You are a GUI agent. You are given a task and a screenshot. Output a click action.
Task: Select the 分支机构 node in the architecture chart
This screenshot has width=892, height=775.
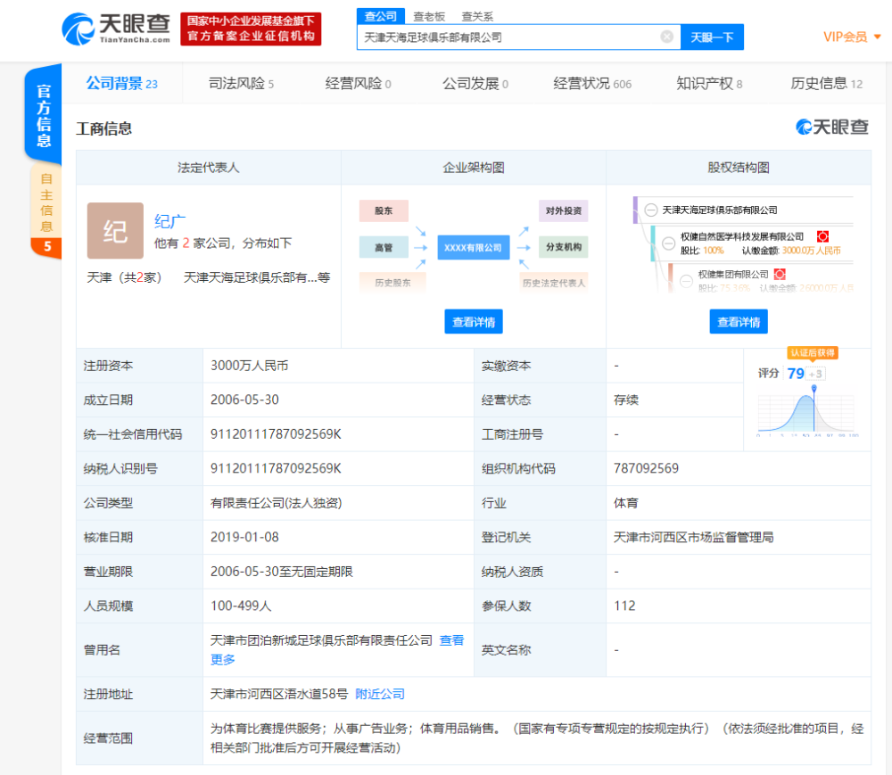tap(563, 247)
